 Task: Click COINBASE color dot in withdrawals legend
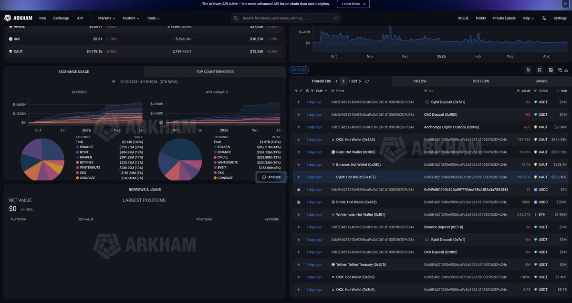(215, 178)
